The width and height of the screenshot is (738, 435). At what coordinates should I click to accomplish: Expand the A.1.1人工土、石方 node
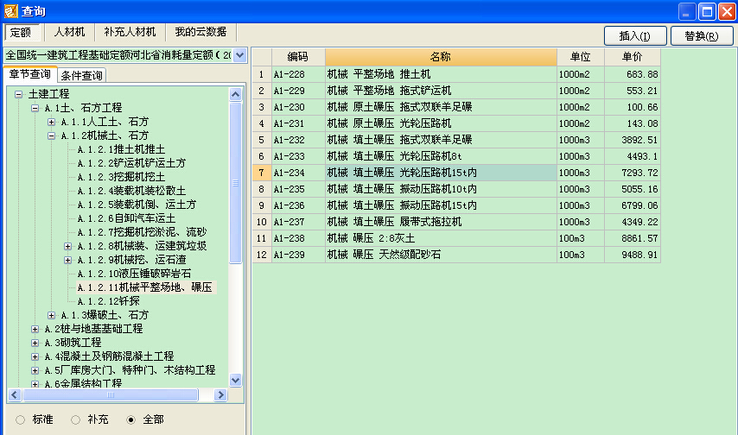coord(51,123)
